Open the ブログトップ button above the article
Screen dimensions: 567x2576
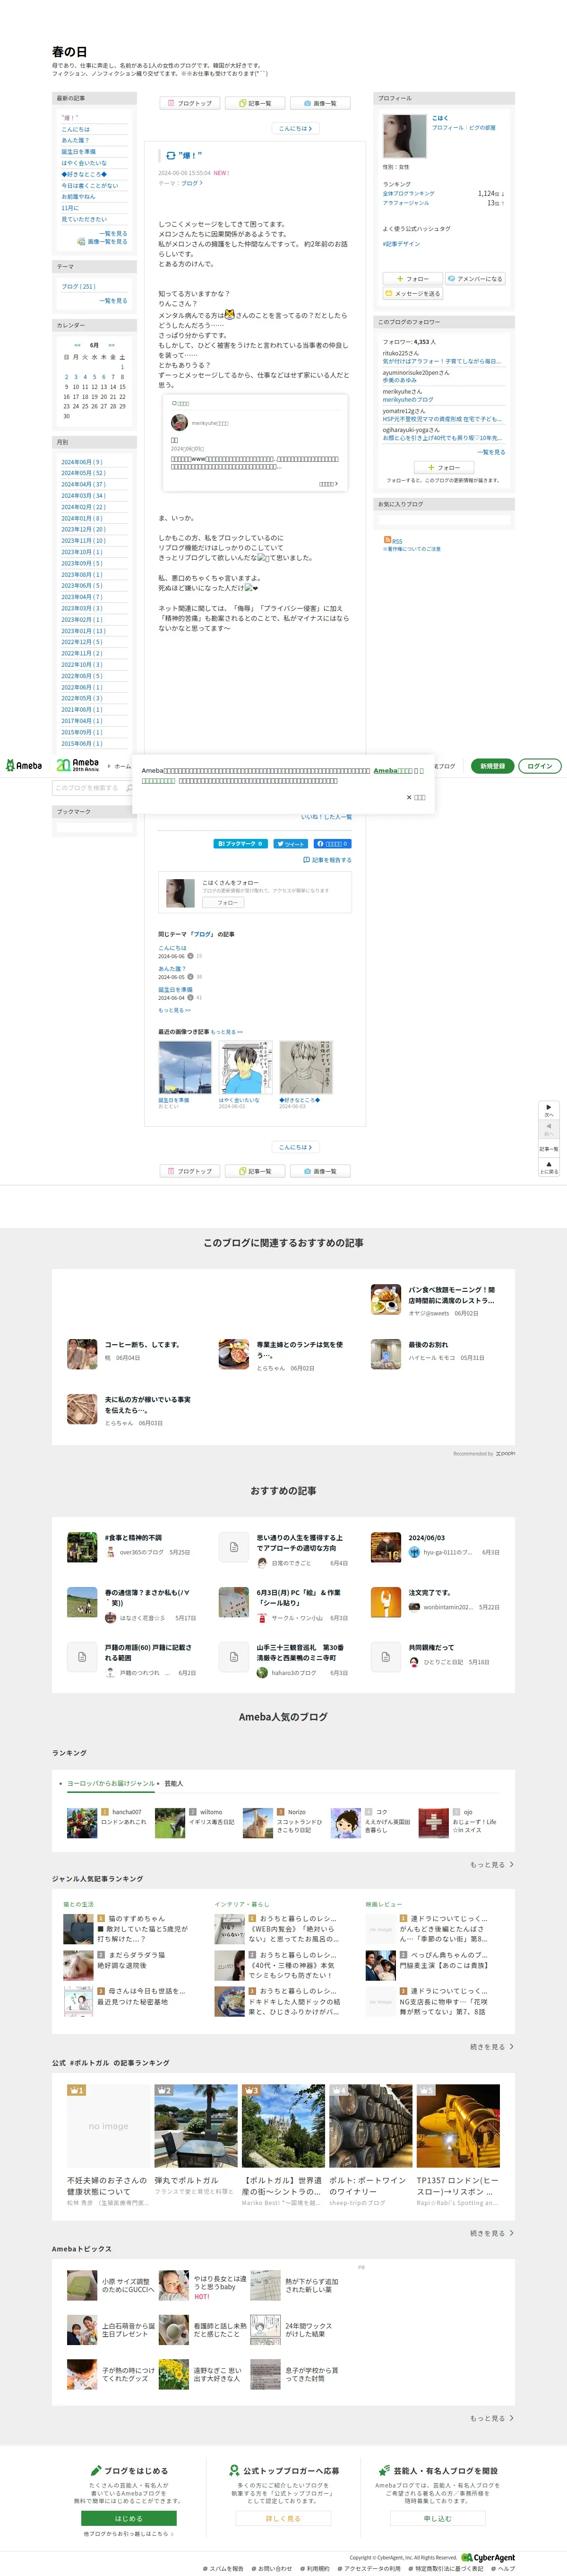coord(189,103)
